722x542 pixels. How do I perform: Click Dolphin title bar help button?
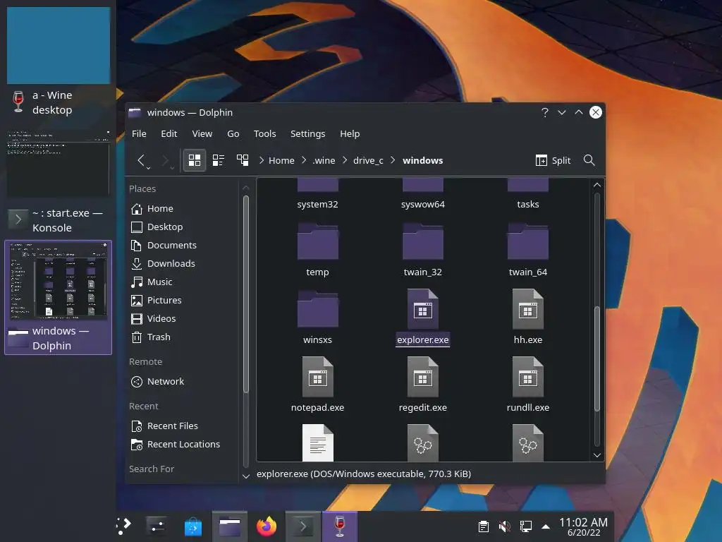pos(545,112)
